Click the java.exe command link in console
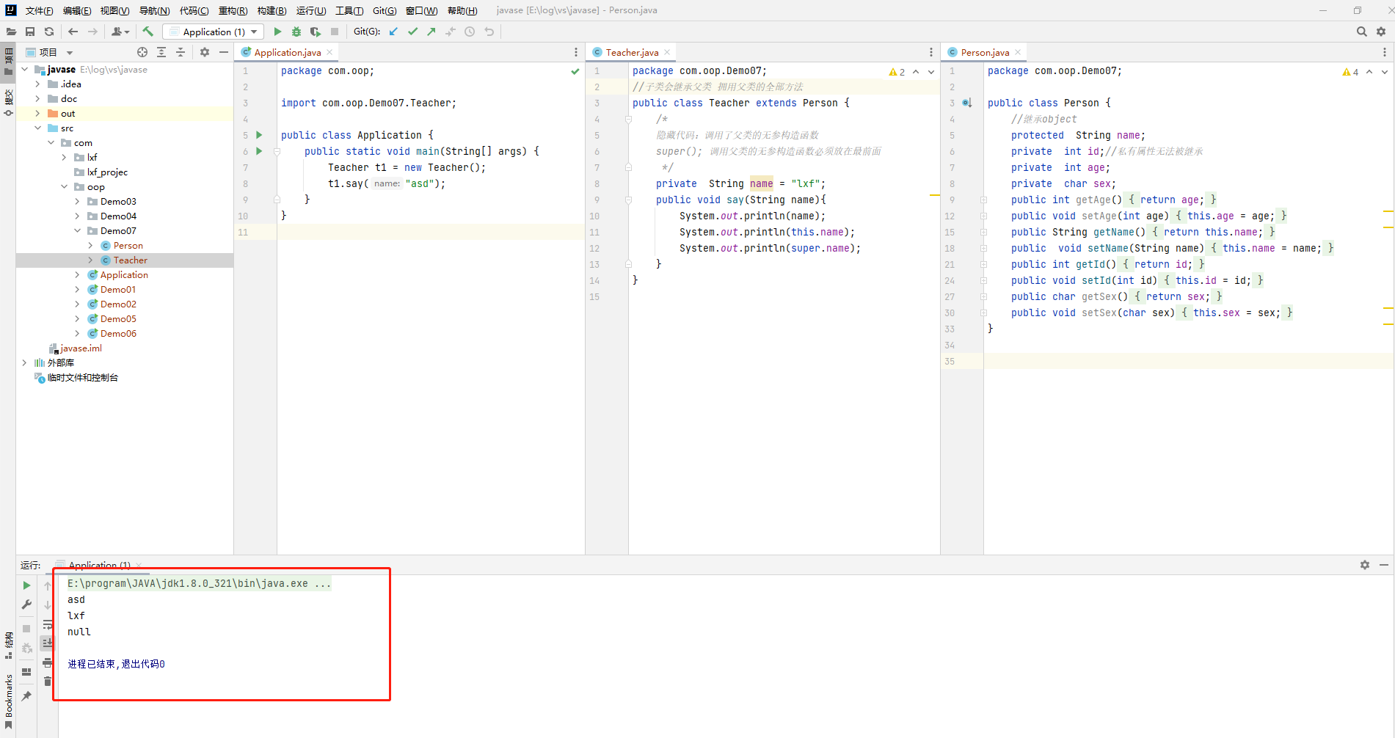The width and height of the screenshot is (1395, 738). tap(199, 584)
